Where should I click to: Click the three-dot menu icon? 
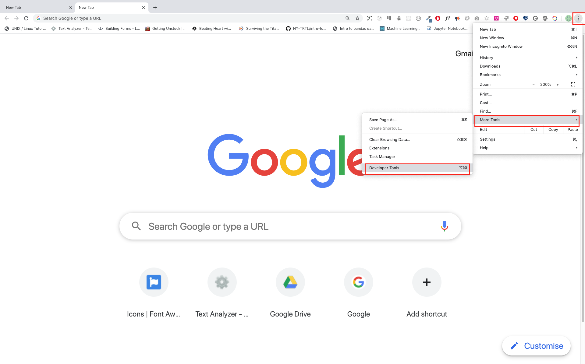coord(578,18)
